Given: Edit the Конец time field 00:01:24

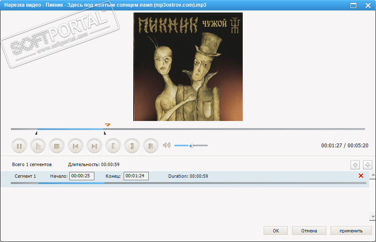Looking at the screenshot, I should [136, 176].
